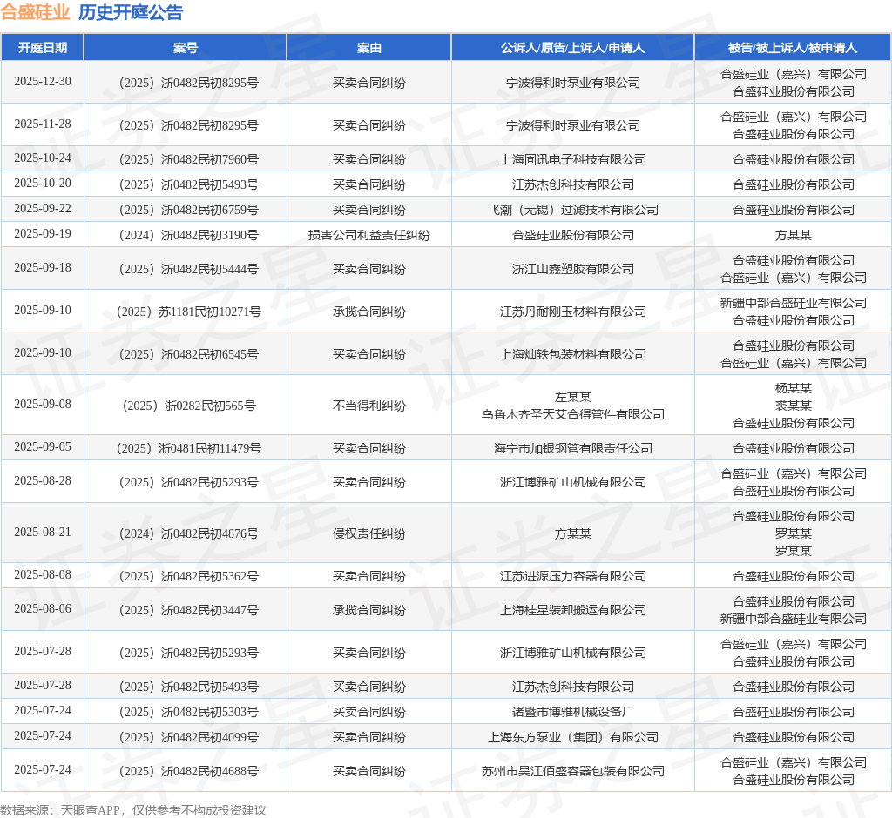Select the date cell 2025-10-24

[43, 158]
